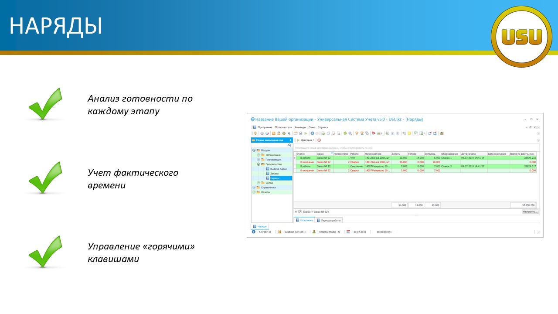Screen dimensions: 558x314
Task: Expand the Планировщик folder
Action: point(258,160)
